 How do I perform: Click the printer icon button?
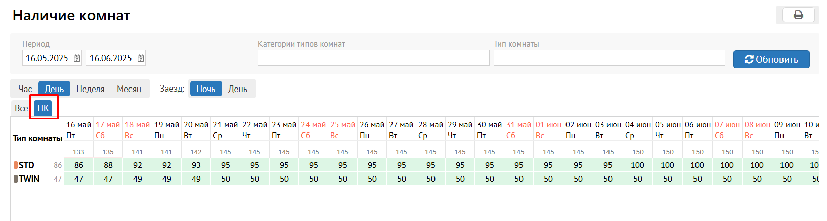pos(798,15)
